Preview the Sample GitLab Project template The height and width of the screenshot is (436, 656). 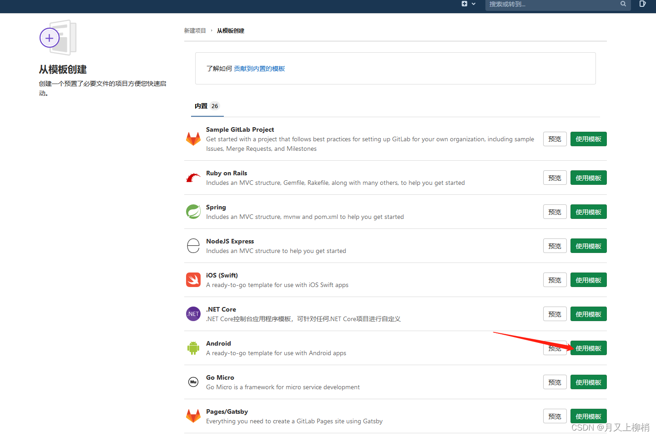(555, 139)
